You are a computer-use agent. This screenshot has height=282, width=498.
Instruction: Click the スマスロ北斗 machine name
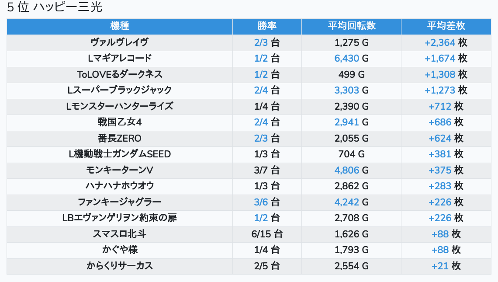click(x=119, y=234)
